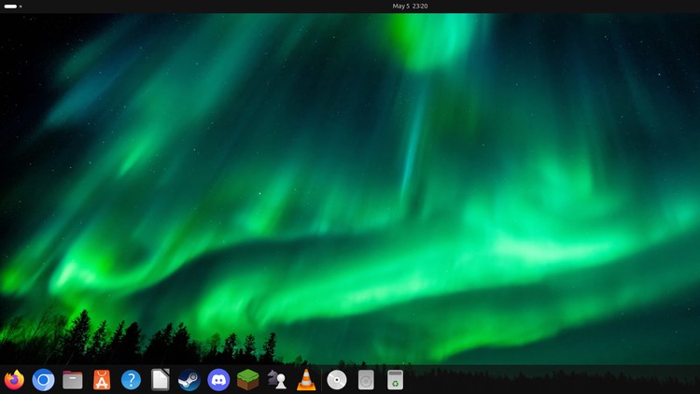Open the May 5 23:20 clock menu

click(x=410, y=7)
